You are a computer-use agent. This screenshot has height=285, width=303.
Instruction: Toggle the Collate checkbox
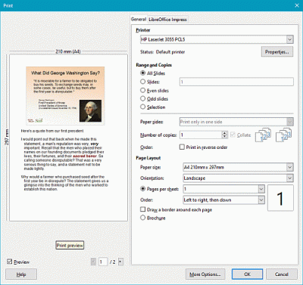[233, 135]
